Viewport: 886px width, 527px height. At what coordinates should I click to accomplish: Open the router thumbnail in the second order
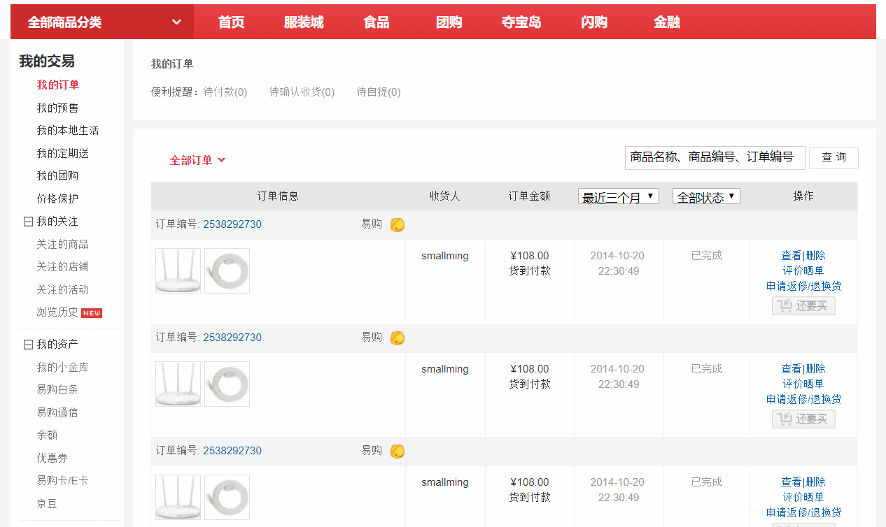[x=178, y=384]
